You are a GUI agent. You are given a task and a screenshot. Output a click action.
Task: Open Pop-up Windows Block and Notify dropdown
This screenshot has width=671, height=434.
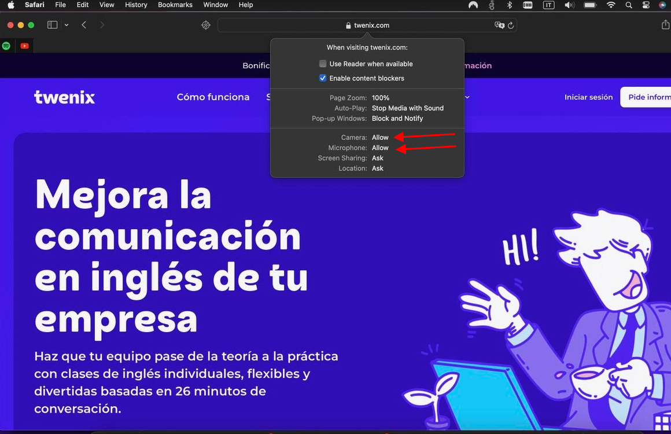(x=397, y=119)
